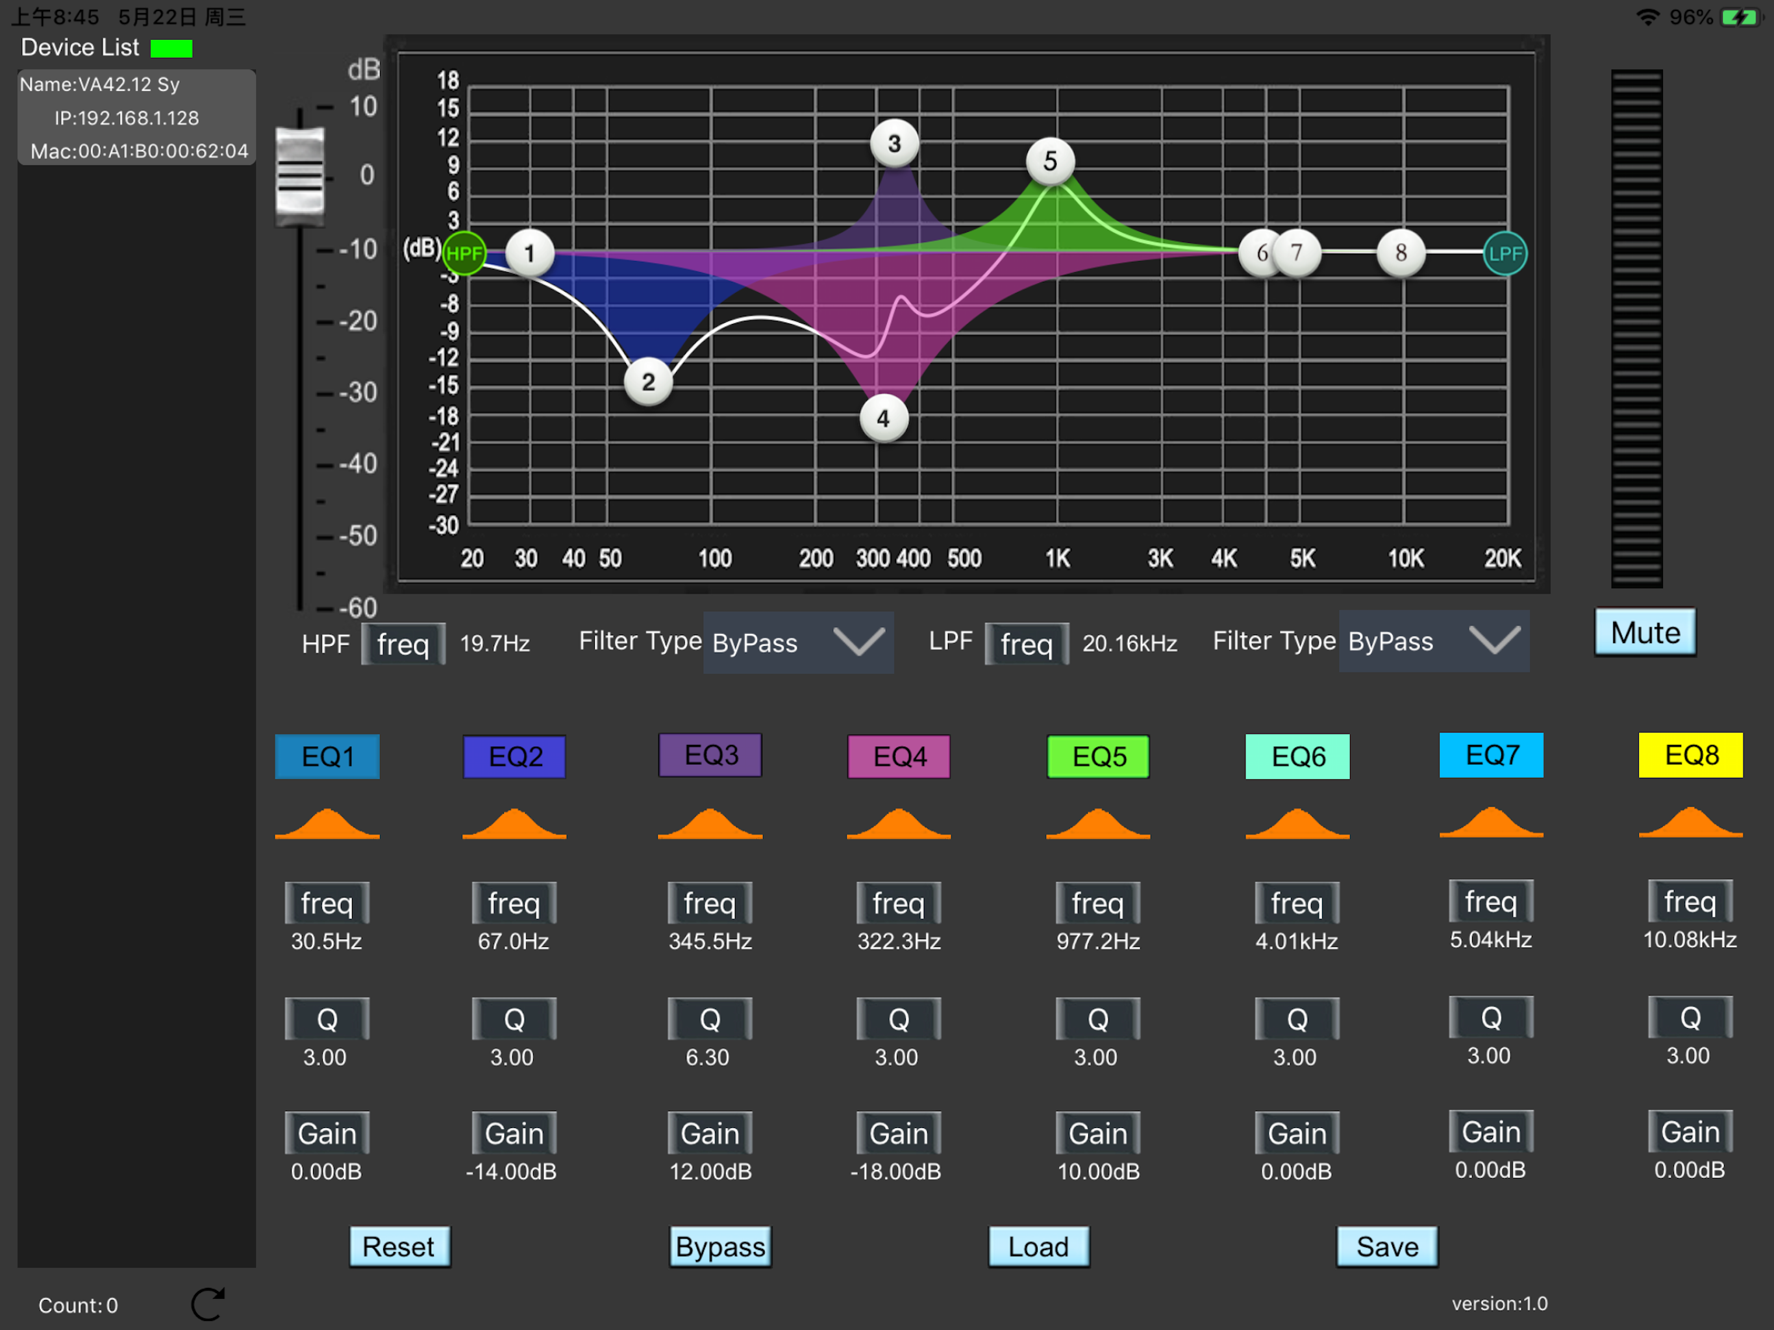Viewport: 1774px width, 1330px height.
Task: Select EQ node 5 on the curve
Action: [1050, 161]
